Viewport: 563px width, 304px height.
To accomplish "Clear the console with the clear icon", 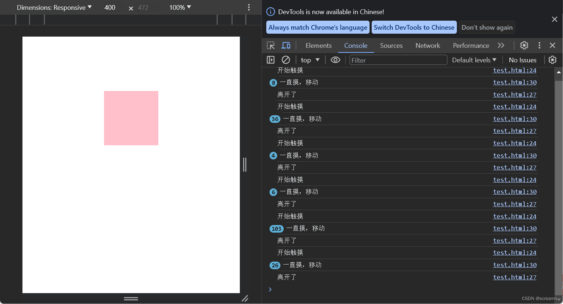I will (x=286, y=60).
